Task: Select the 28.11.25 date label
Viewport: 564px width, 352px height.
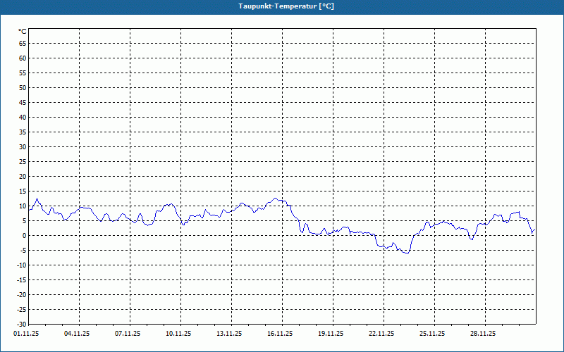Action: [x=483, y=334]
